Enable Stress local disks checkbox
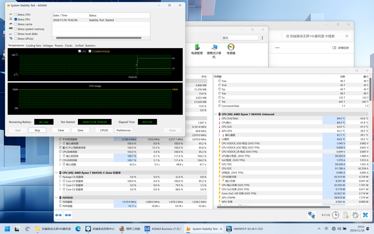 pyautogui.click(x=16, y=34)
